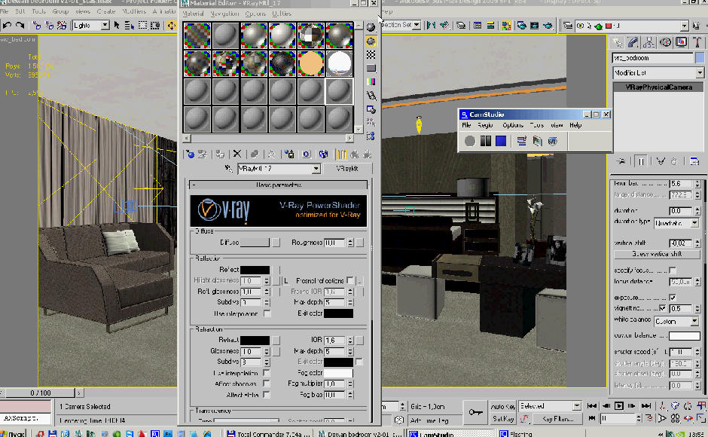Viewport: 708px width, 437px height.
Task: Open CamStudio Options menu
Action: click(513, 125)
